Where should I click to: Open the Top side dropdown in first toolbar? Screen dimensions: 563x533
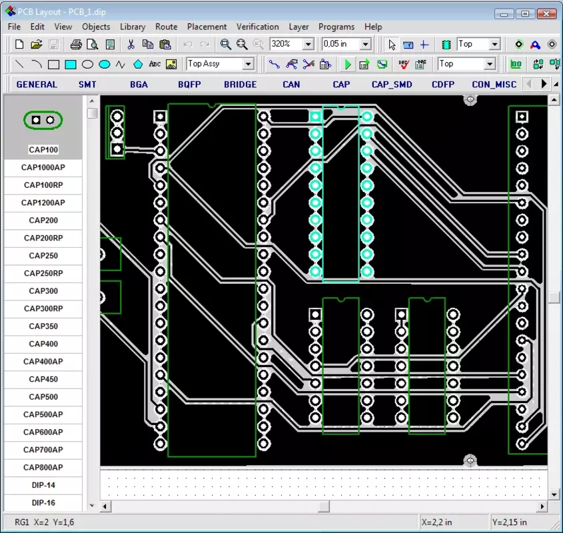[x=495, y=45]
